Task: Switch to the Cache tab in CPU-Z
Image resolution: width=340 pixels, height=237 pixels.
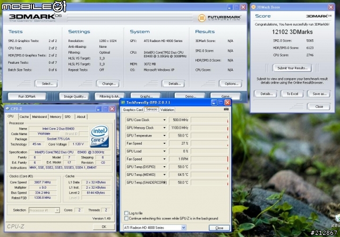Action: coord(24,117)
